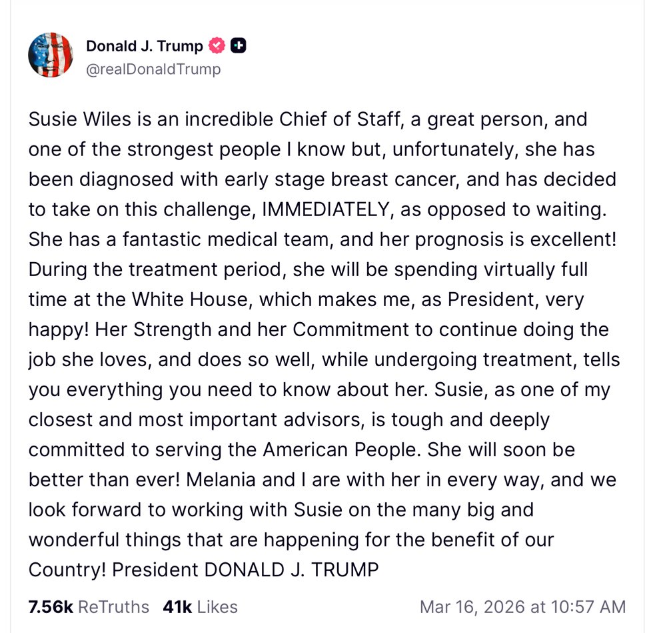Screen dimensions: 653x633
Task: Click the 7.56k ReTruths number
Action: [51, 607]
